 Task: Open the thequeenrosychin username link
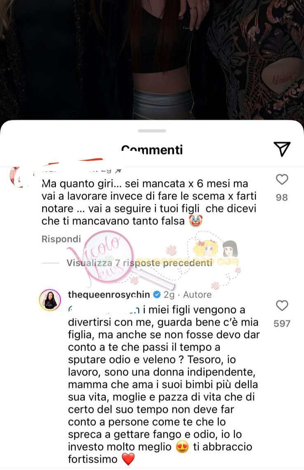pyautogui.click(x=109, y=295)
